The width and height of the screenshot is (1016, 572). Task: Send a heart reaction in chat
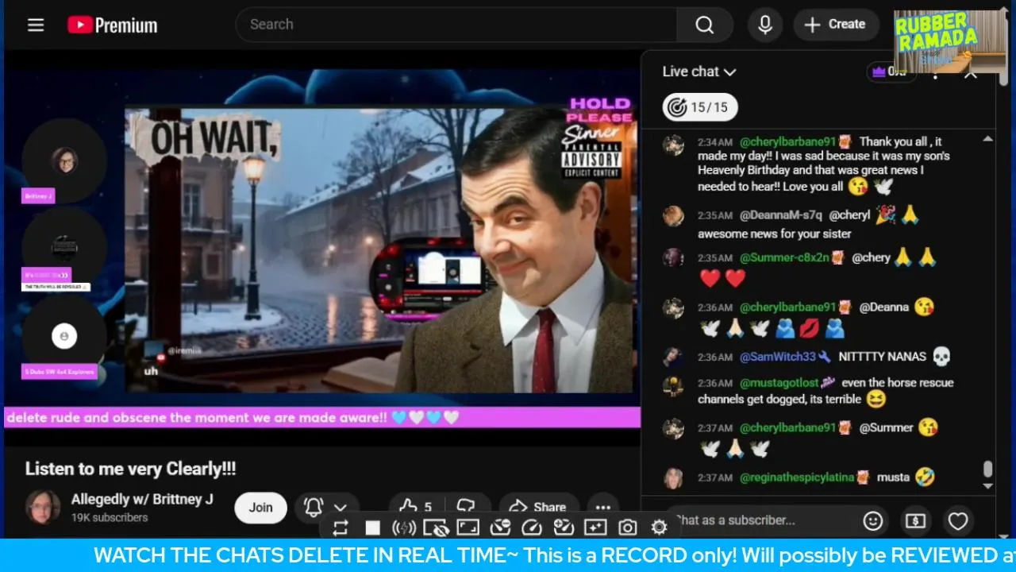[958, 521]
